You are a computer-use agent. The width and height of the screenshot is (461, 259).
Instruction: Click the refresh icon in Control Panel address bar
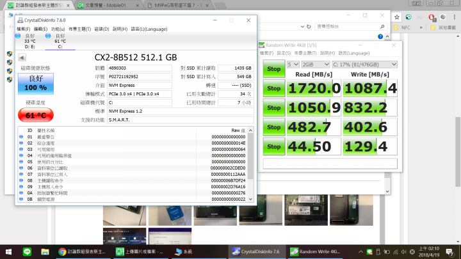coord(309,26)
